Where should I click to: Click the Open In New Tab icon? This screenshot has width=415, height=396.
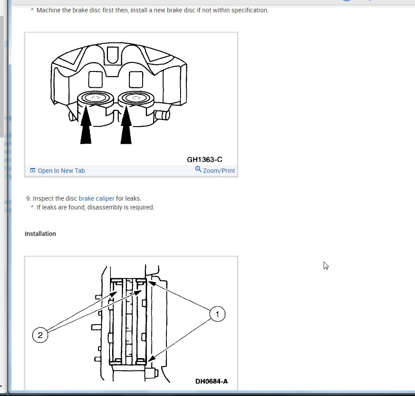pos(33,171)
